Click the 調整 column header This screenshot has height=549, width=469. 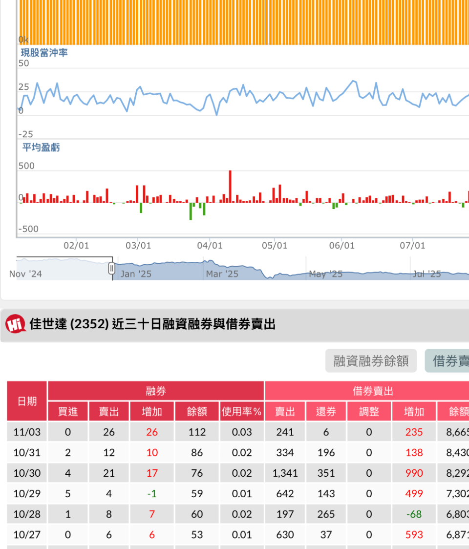tap(369, 411)
